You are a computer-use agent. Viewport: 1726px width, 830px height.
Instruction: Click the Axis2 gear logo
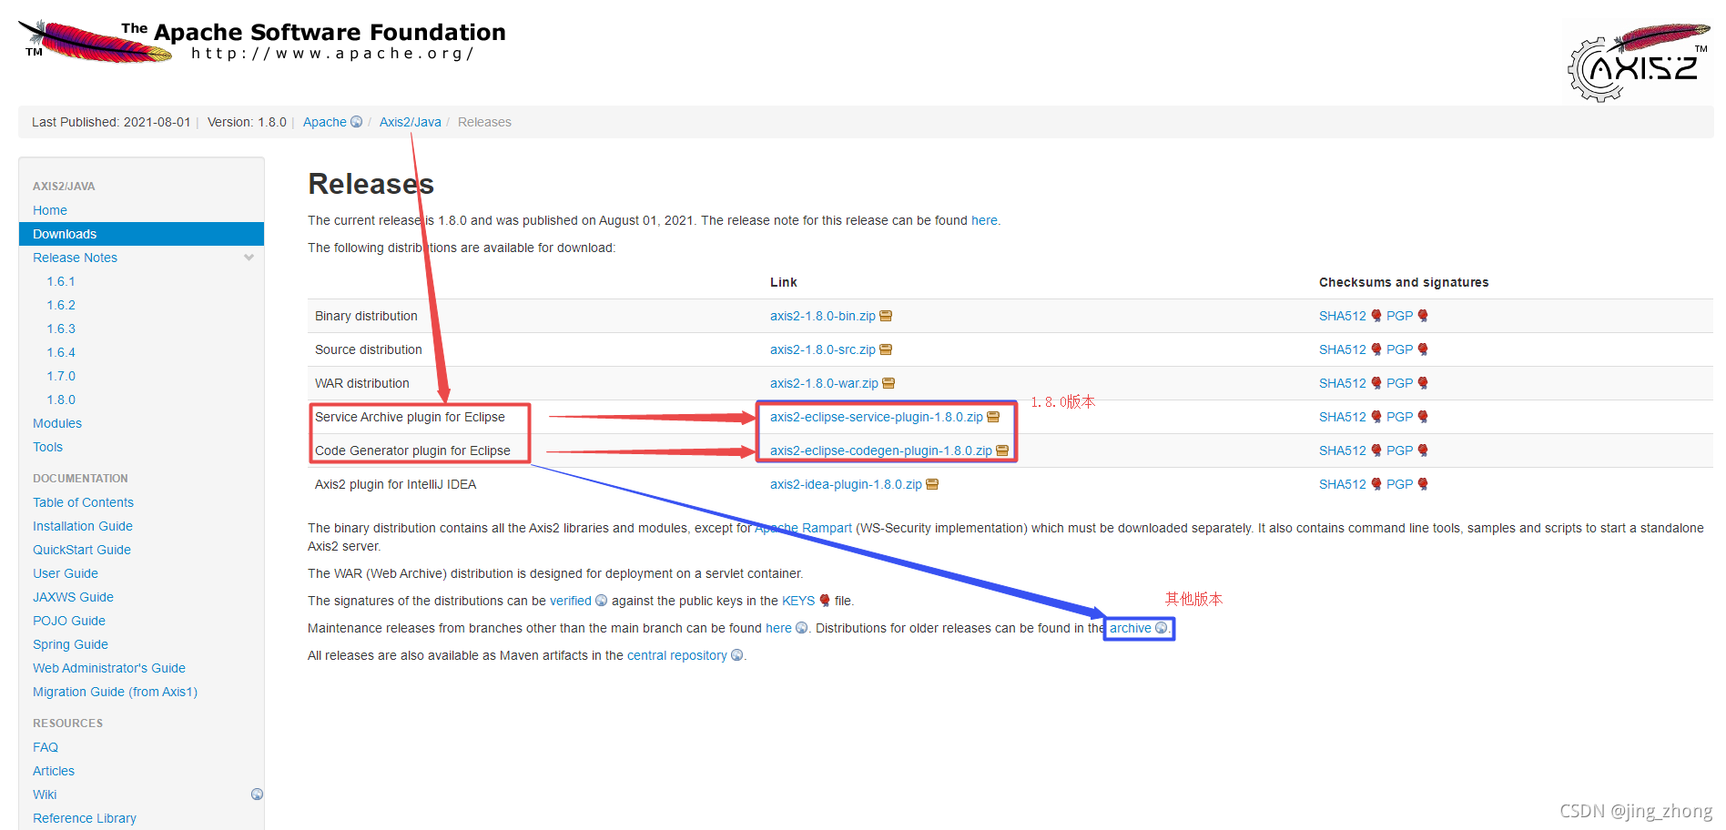pos(1639,61)
